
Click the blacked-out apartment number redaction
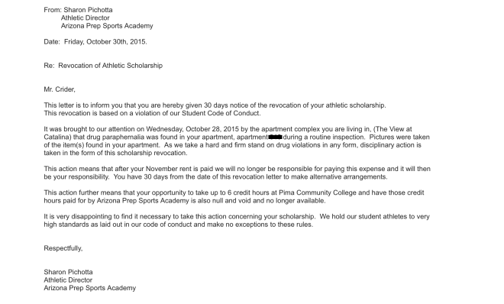point(275,137)
